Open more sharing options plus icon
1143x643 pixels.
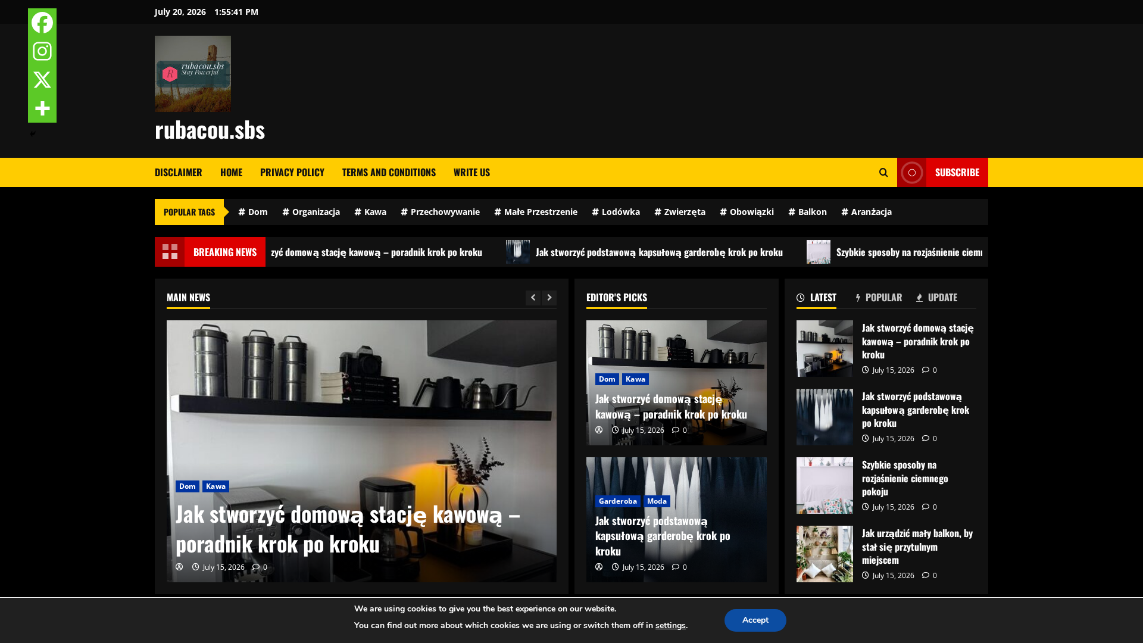point(42,108)
